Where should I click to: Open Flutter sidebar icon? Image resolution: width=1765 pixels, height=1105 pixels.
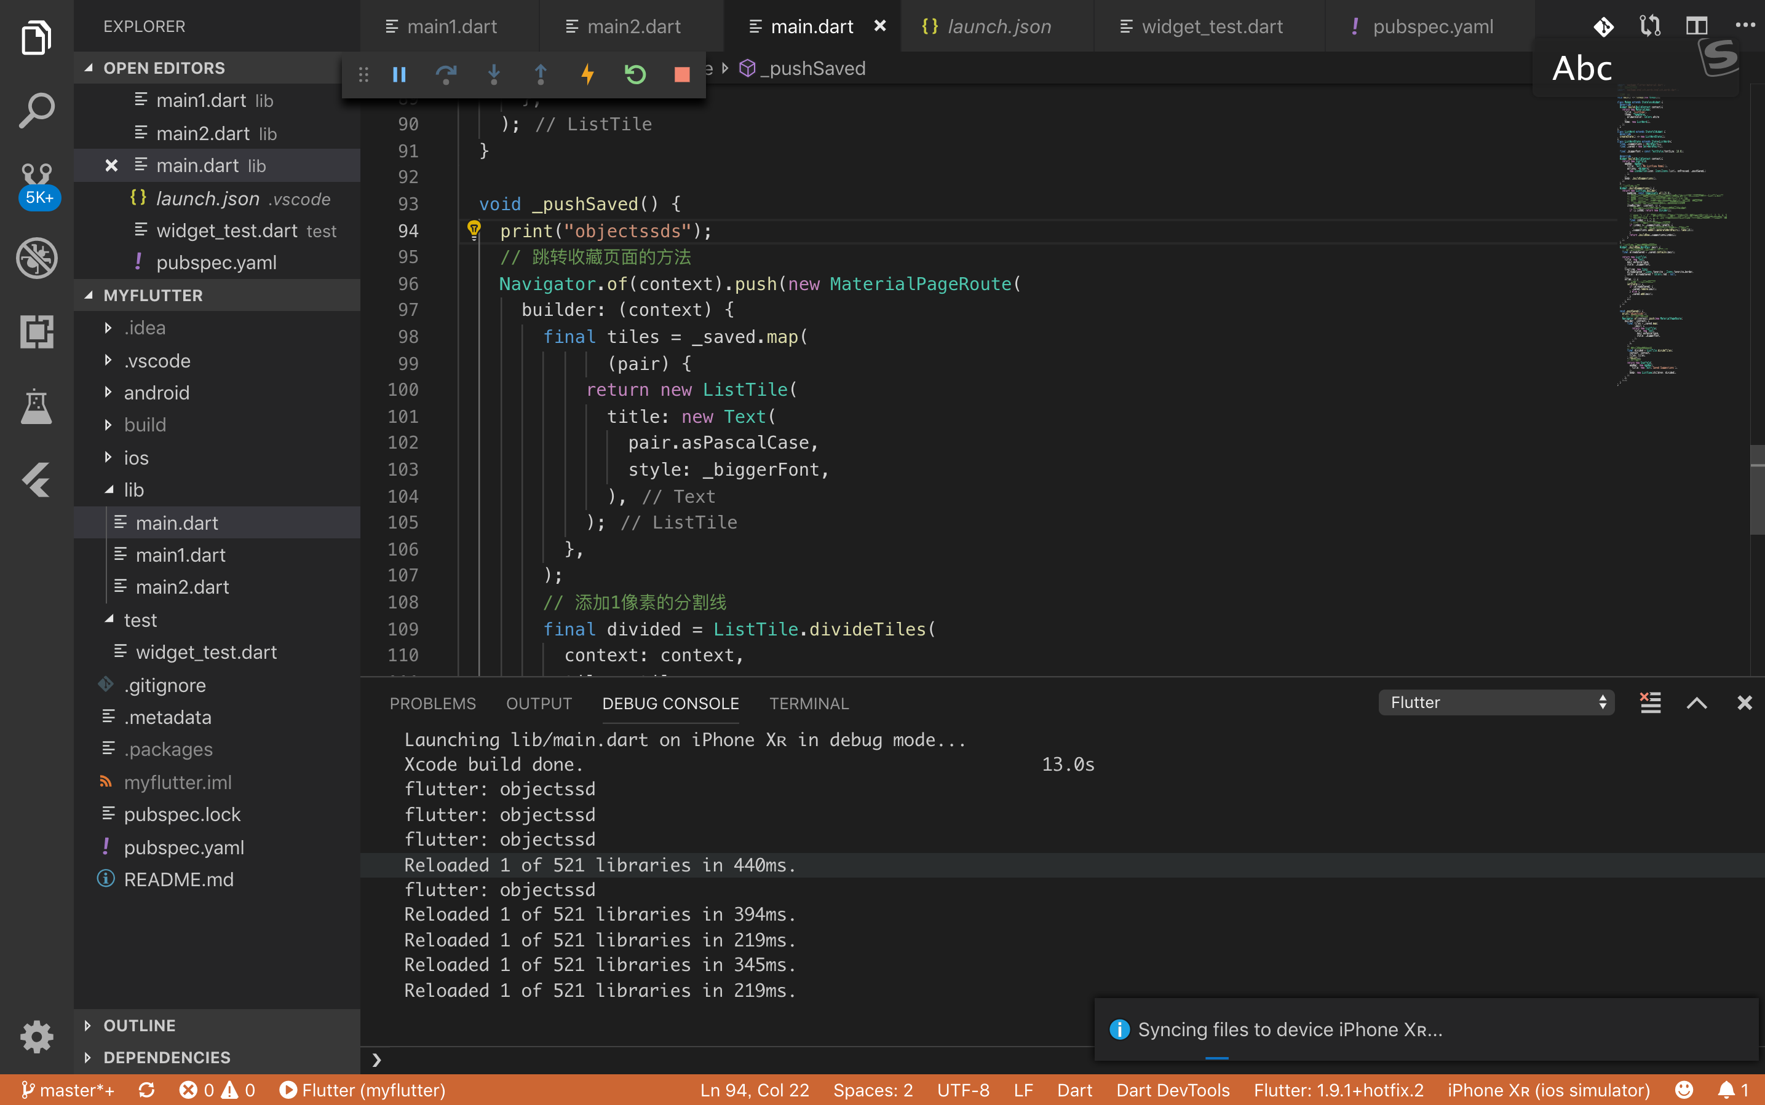coord(36,479)
